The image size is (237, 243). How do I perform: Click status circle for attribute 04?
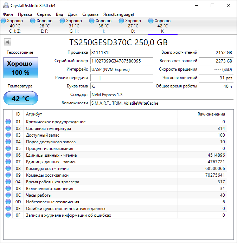click(8, 142)
